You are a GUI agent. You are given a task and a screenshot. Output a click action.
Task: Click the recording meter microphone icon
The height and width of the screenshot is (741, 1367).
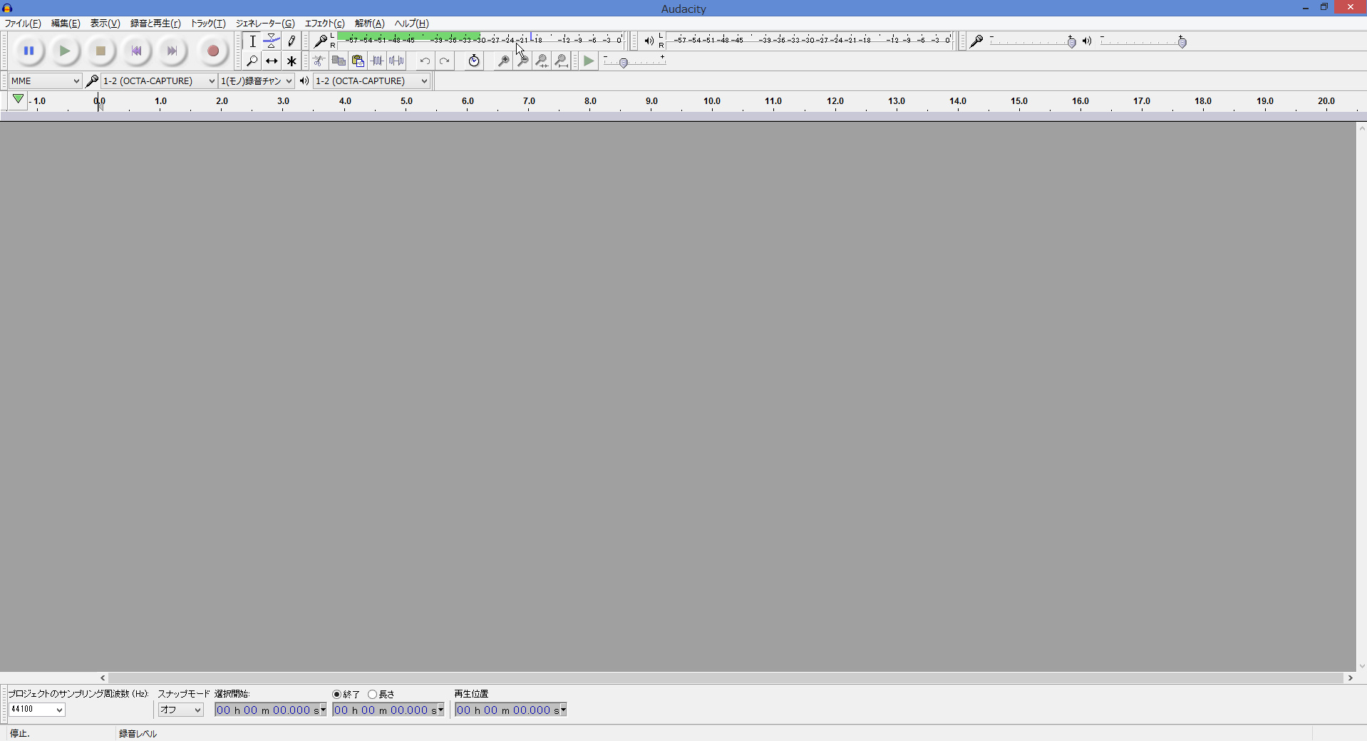tap(321, 41)
